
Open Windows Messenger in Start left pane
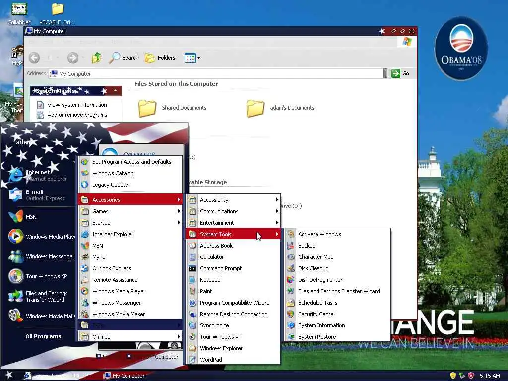(x=41, y=256)
